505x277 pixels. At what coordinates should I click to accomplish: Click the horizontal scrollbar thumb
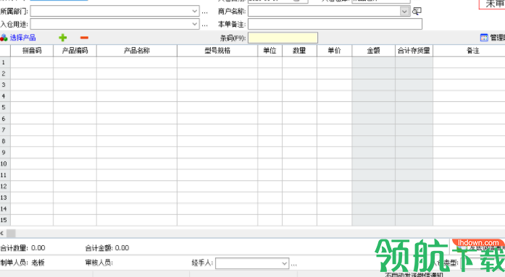11,234
